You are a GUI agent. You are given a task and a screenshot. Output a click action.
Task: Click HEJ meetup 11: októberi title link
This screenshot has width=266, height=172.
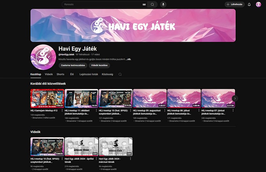[x=77, y=112]
